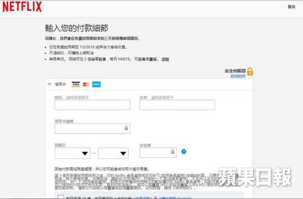This screenshot has height=199, width=303.
Task: Click the orange secure server padlock icon
Action: [x=250, y=71]
